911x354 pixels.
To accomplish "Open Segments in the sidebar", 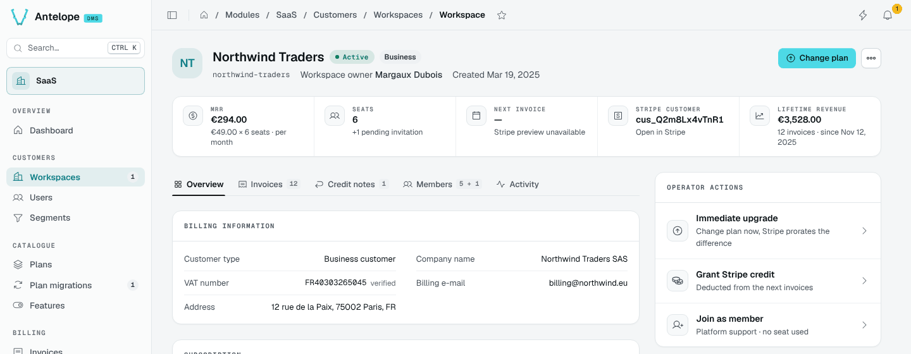I will [x=75, y=217].
